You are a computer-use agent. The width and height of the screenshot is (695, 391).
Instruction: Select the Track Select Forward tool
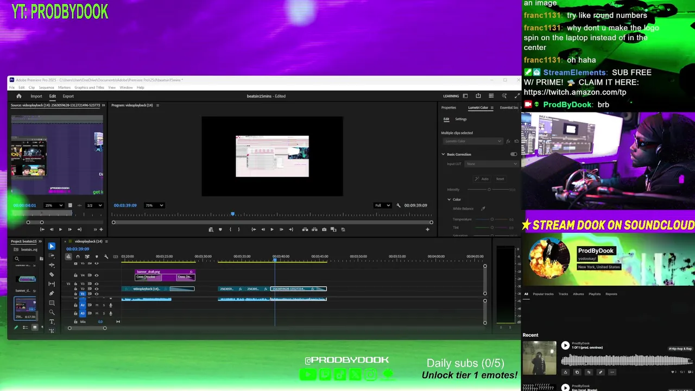click(52, 256)
